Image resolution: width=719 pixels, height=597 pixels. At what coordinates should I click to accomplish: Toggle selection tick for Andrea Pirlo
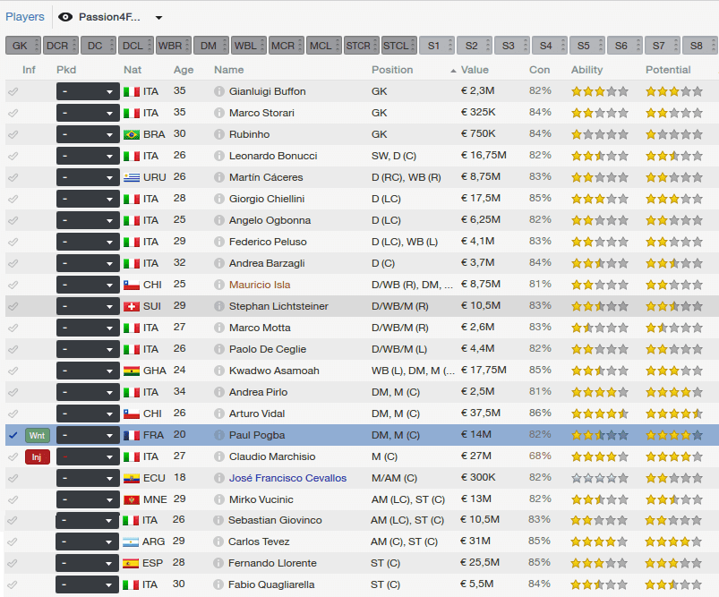[x=13, y=392]
